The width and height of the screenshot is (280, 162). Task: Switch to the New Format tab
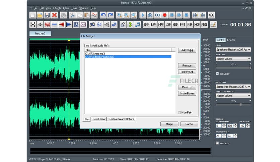[99, 119]
